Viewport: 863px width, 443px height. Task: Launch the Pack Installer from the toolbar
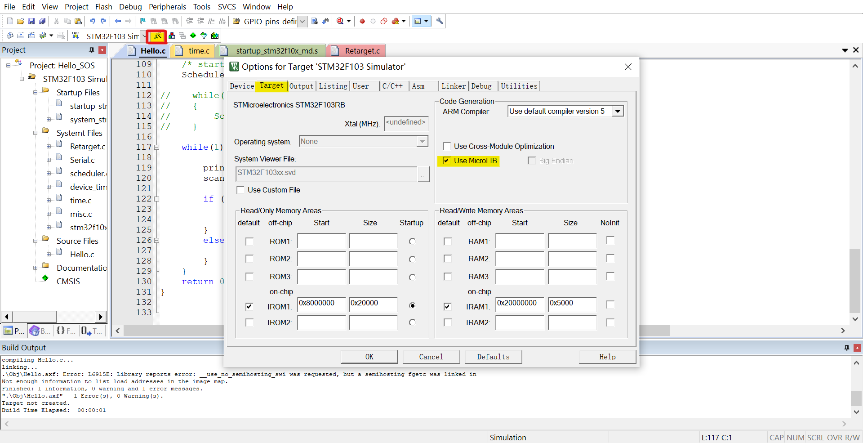tap(215, 36)
